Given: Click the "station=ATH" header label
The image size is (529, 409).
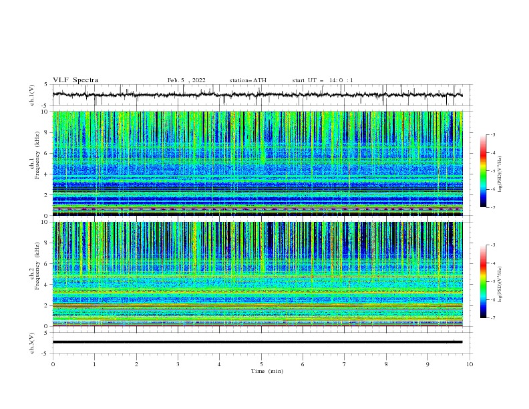Looking at the screenshot, I should (x=248, y=80).
